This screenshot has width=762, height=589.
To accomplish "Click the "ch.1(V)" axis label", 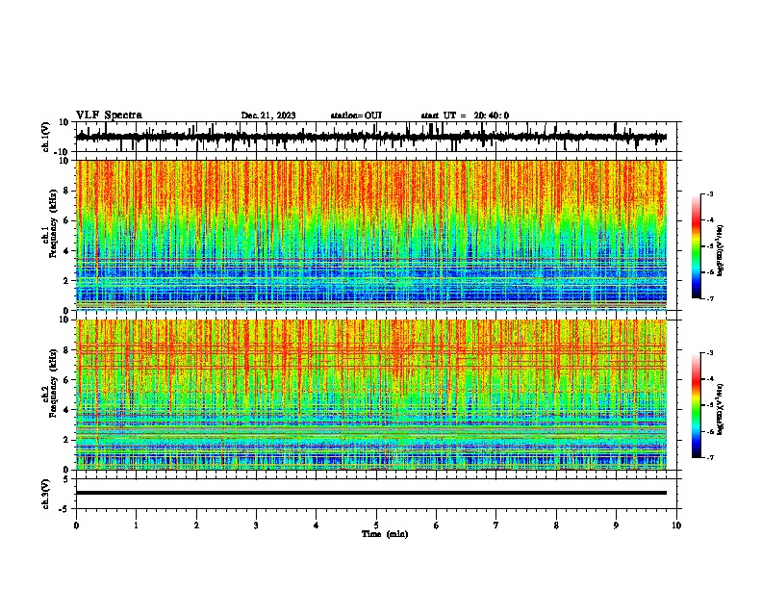I will tap(46, 137).
